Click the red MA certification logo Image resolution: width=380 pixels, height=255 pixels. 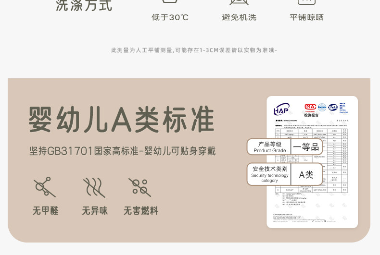coord(310,107)
